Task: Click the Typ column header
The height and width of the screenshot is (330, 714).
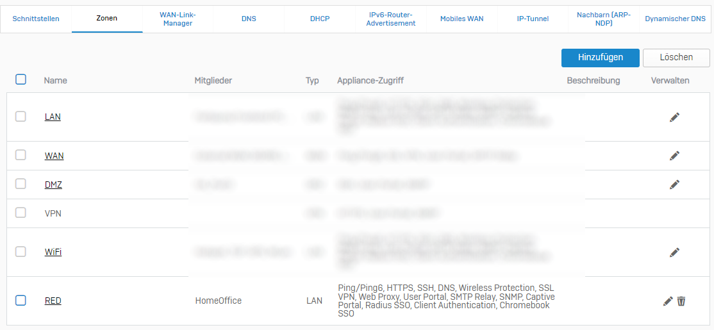Action: [x=312, y=81]
